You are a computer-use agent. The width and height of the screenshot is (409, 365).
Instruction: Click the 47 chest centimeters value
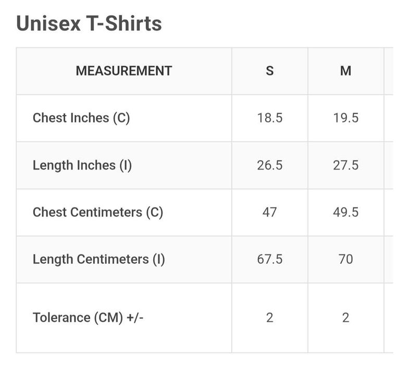coord(269,212)
